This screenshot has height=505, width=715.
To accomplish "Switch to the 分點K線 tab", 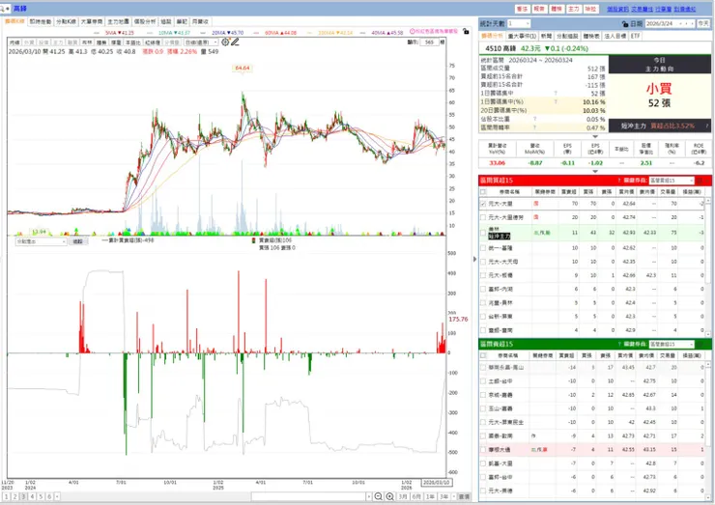I will click(66, 21).
